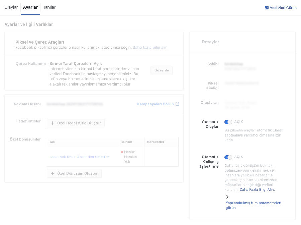Click Özel Hedef Kitle Oluştur button

(76, 123)
